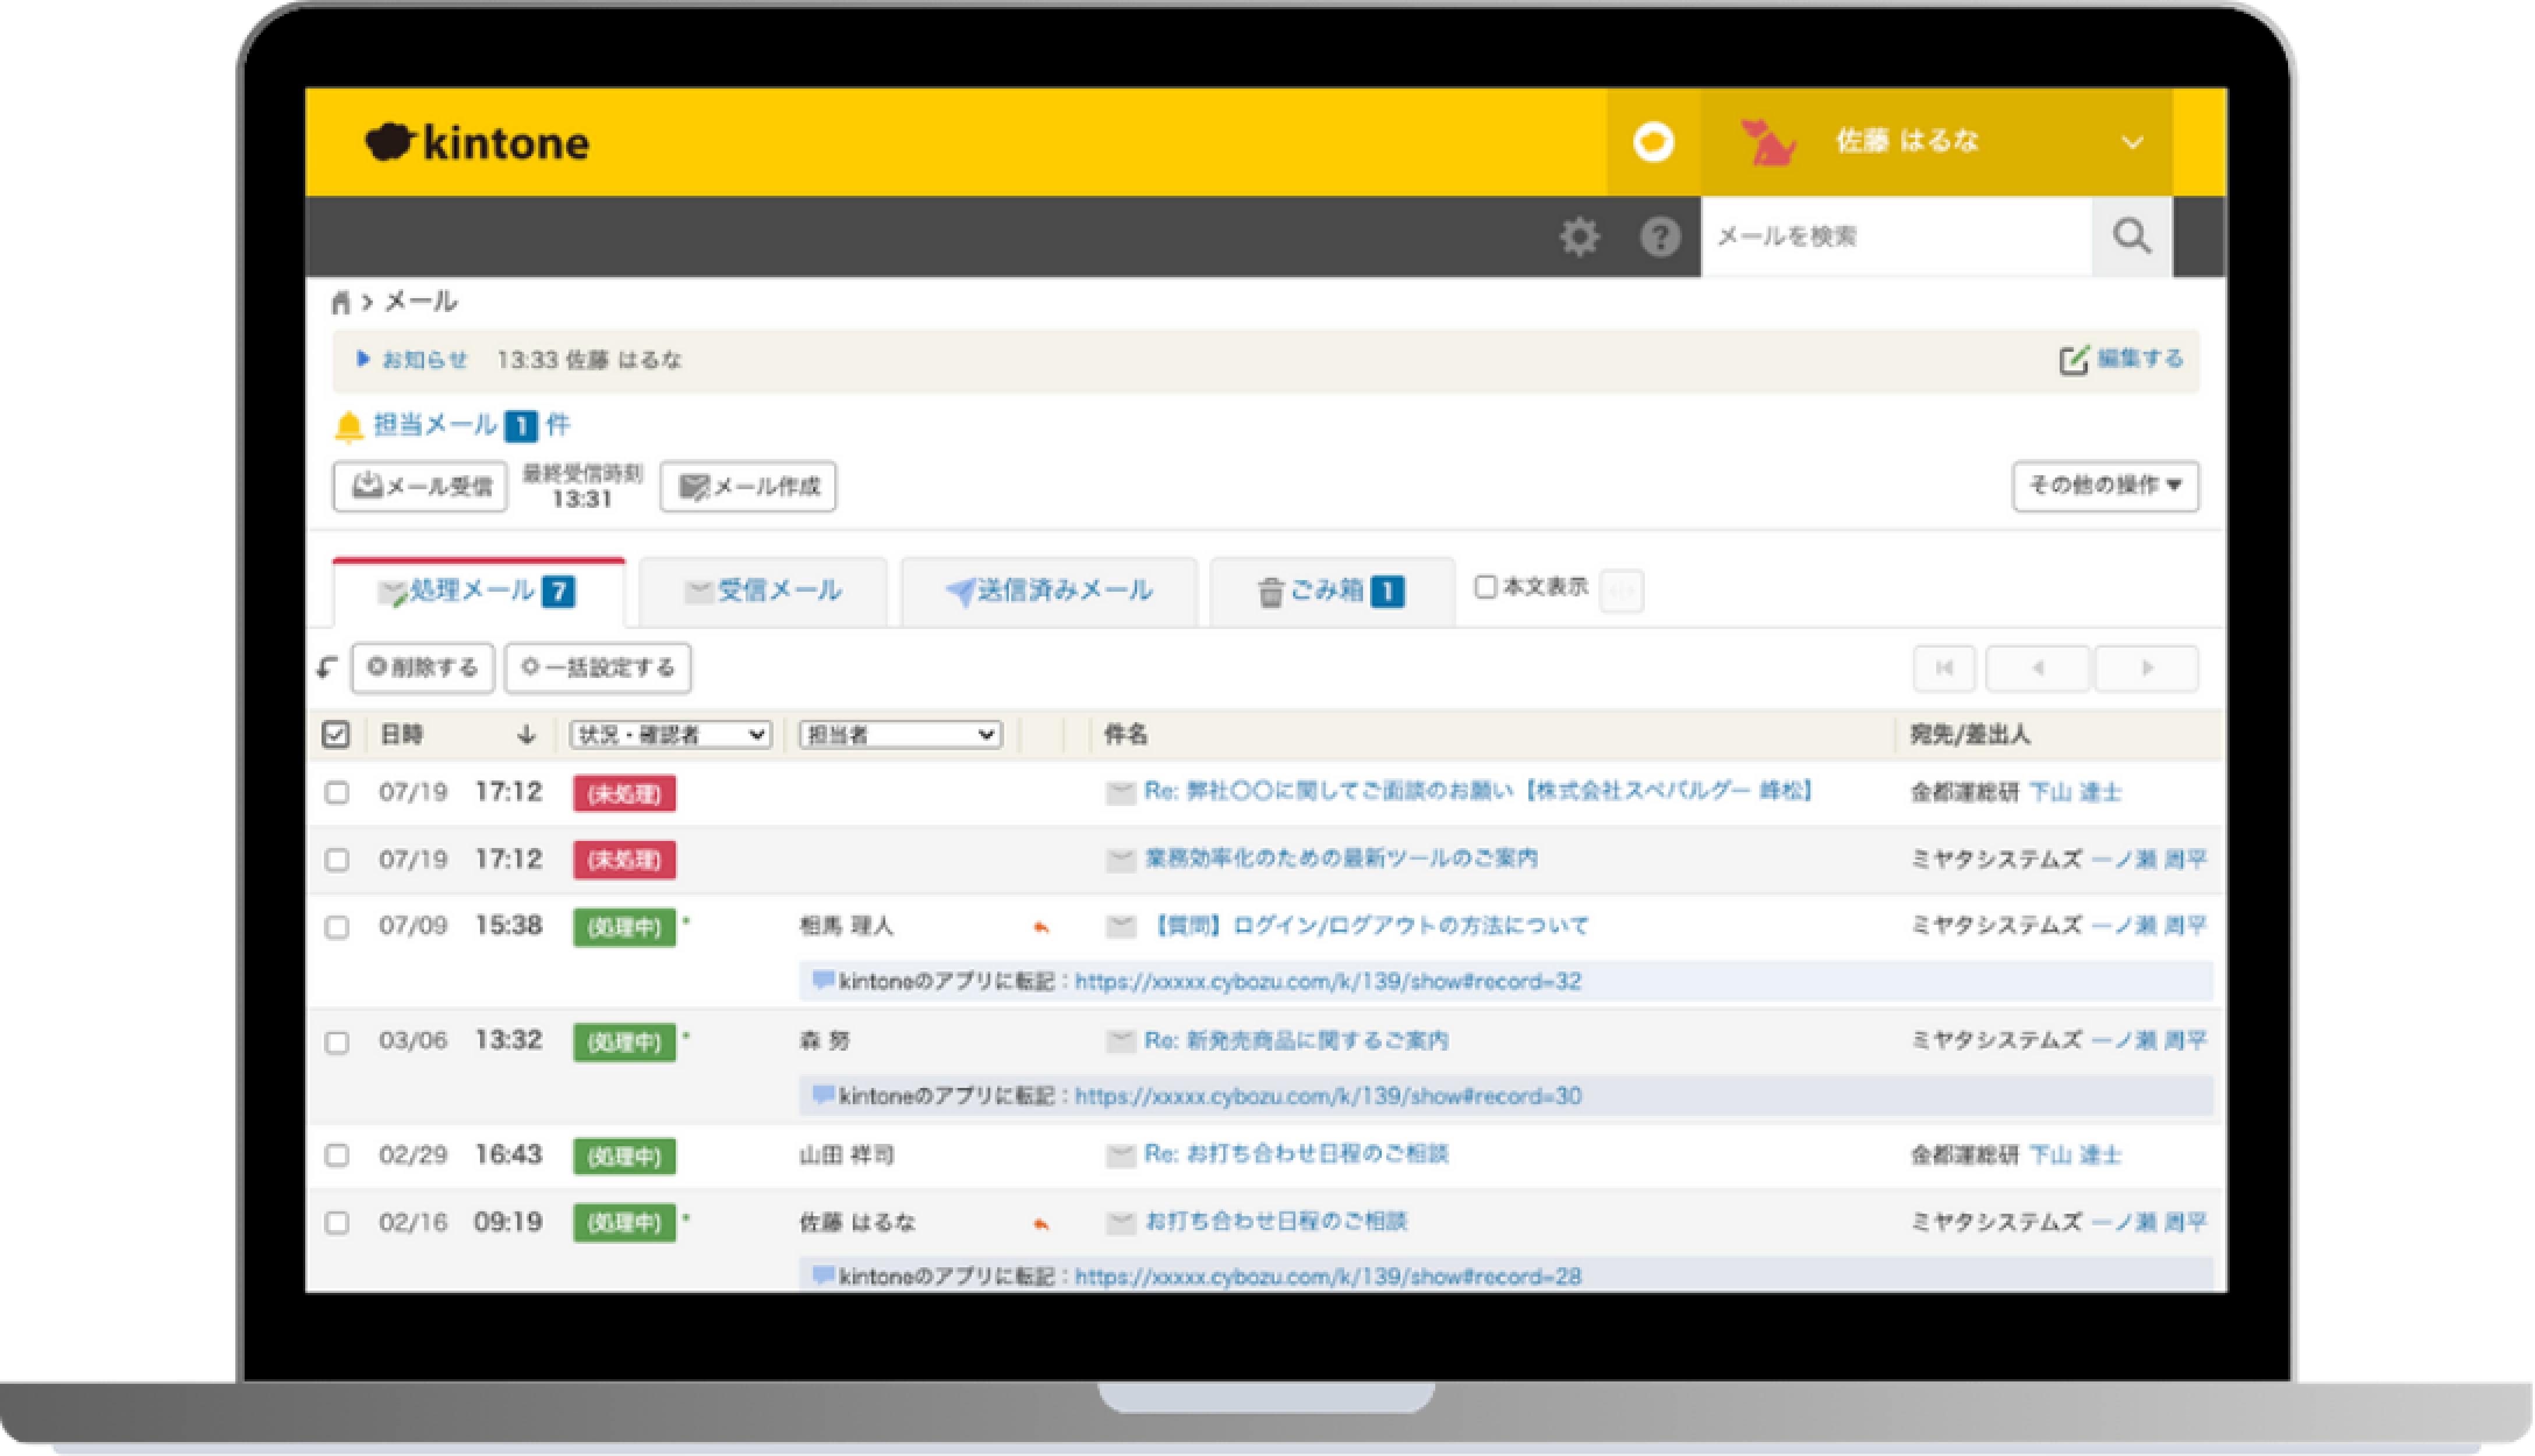Open the 状況・確認者 filter dropdown
This screenshot has width=2535, height=1456.
point(670,735)
